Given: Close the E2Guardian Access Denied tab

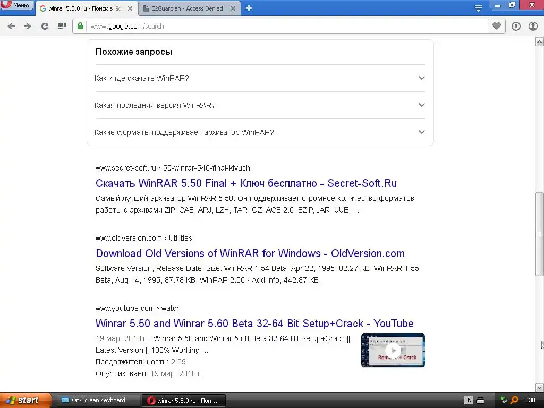Looking at the screenshot, I should 233,8.
